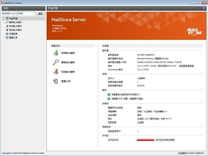The width and height of the screenshot is (208, 156).
Task: Click the 审计 enabled events value
Action: (x=154, y=119)
